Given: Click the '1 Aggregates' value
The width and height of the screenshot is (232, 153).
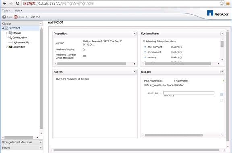Looking at the screenshot, I should [181, 80].
